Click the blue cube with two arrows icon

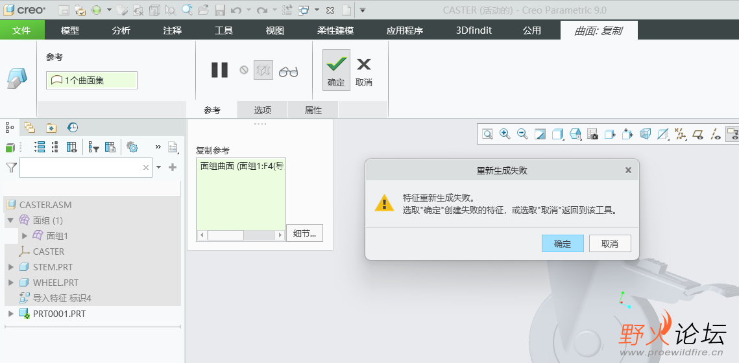coord(627,135)
